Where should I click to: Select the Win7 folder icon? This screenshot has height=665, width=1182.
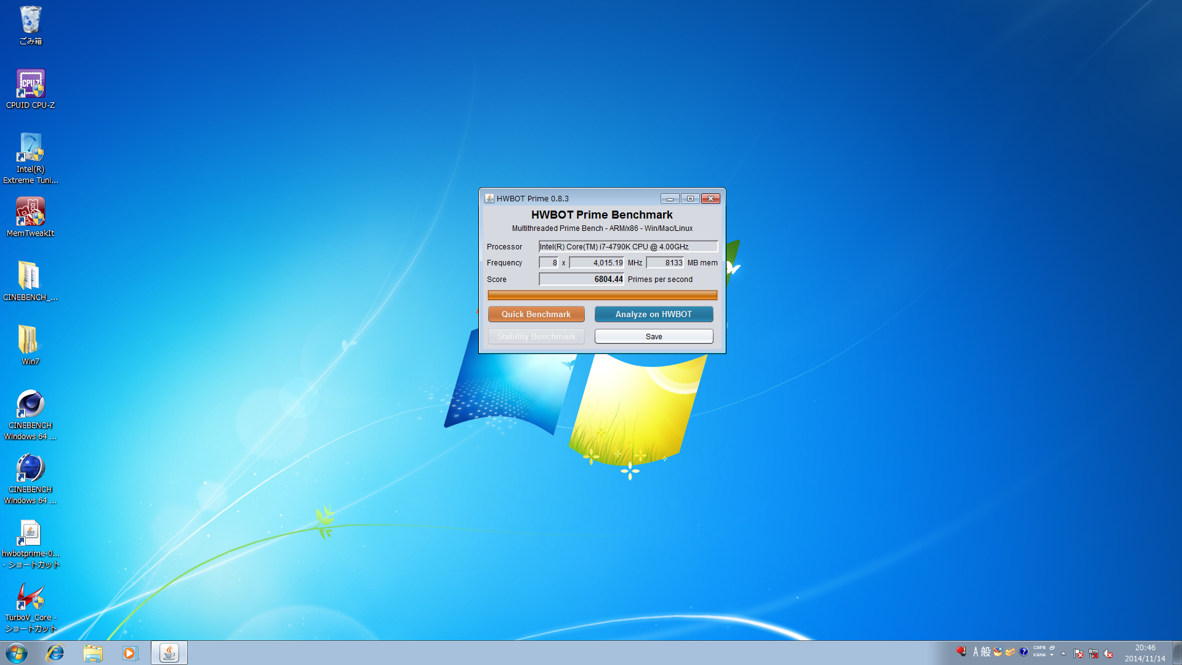[30, 345]
